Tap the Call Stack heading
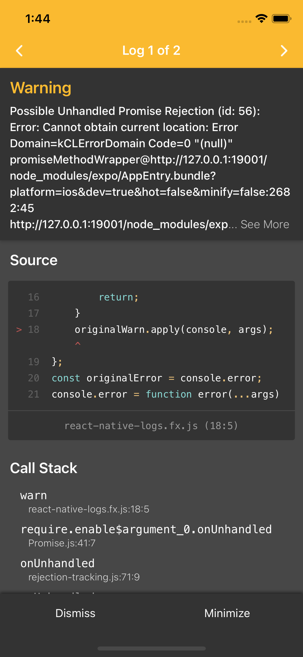This screenshot has height=657, width=303. pyautogui.click(x=44, y=468)
